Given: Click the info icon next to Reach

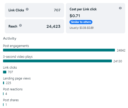Looking at the screenshot, I should 20,25.
